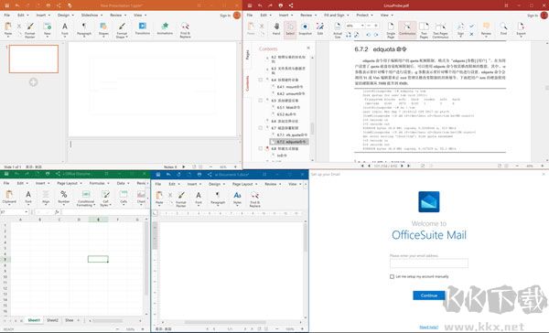The height and width of the screenshot is (333, 549).
Task: Open Cell Styles in the spreadsheet ribbon
Action: tap(105, 199)
